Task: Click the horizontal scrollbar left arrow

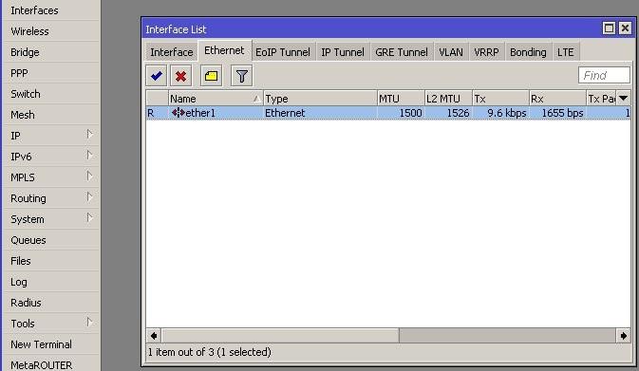Action: pos(154,336)
